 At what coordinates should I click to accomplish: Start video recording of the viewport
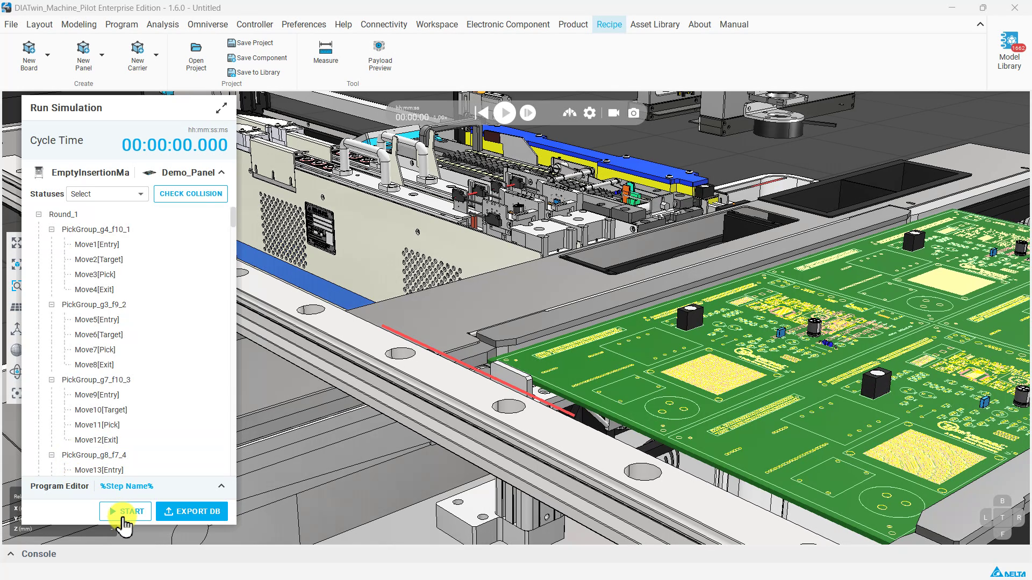coord(614,113)
